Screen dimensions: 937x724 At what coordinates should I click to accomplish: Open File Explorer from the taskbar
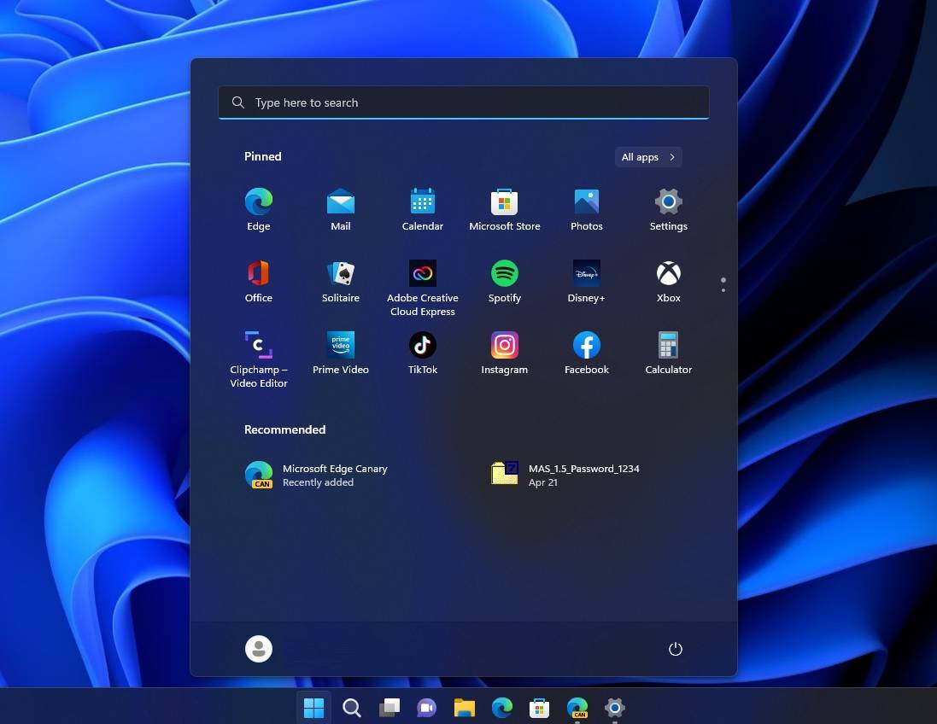pos(464,708)
